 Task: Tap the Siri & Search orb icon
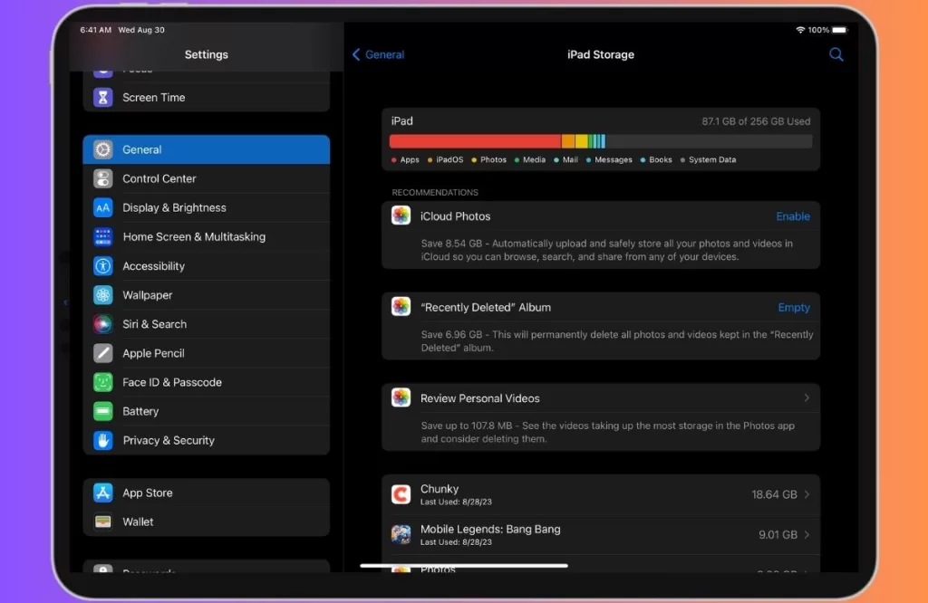tap(103, 324)
